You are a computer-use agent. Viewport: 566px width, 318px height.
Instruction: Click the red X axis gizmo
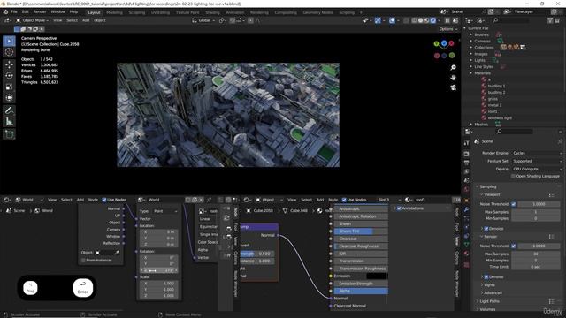tap(451, 43)
